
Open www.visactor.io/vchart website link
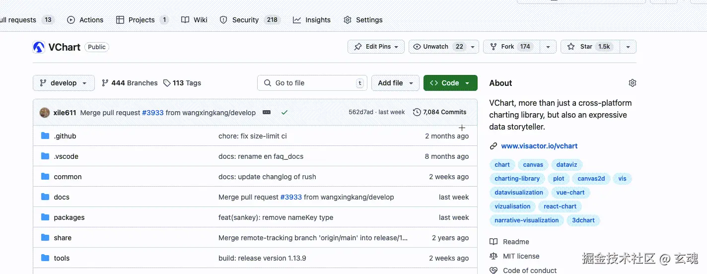[539, 146]
